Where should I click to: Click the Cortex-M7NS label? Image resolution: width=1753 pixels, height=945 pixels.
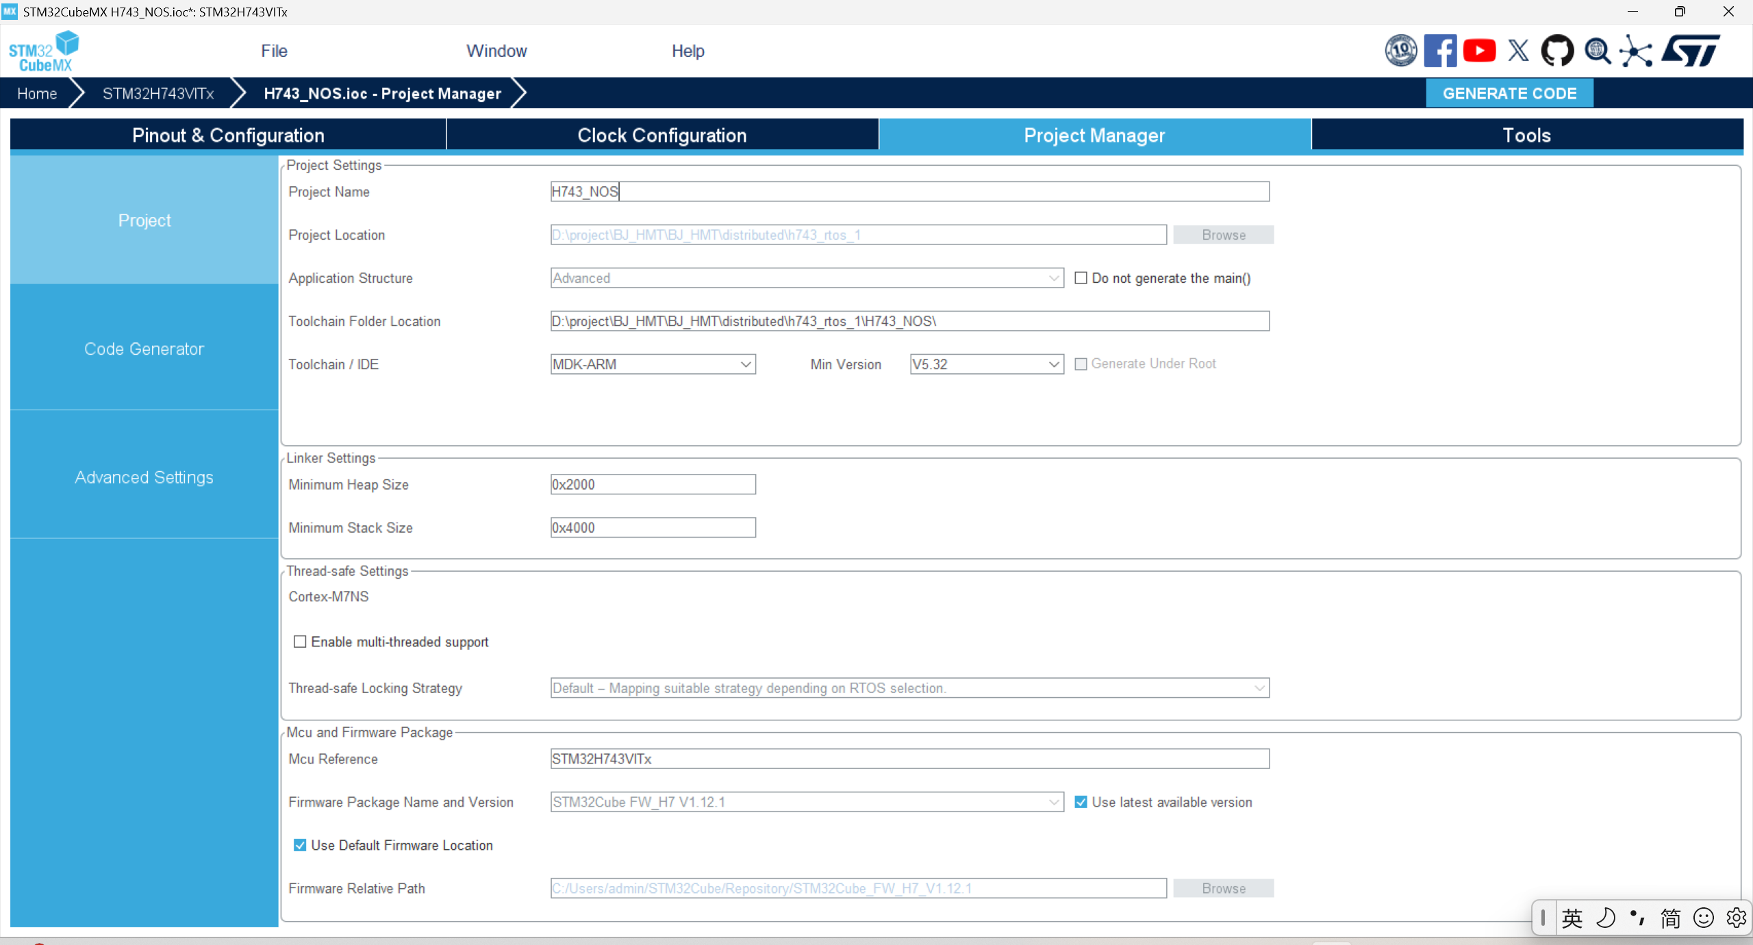329,596
